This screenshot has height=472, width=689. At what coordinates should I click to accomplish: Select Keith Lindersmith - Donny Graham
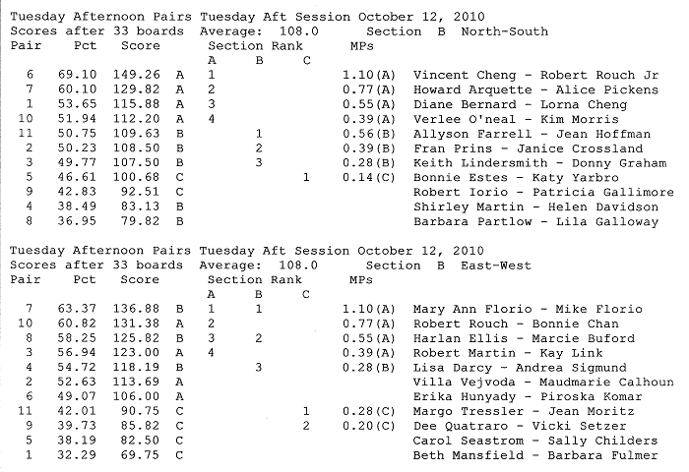click(x=539, y=163)
